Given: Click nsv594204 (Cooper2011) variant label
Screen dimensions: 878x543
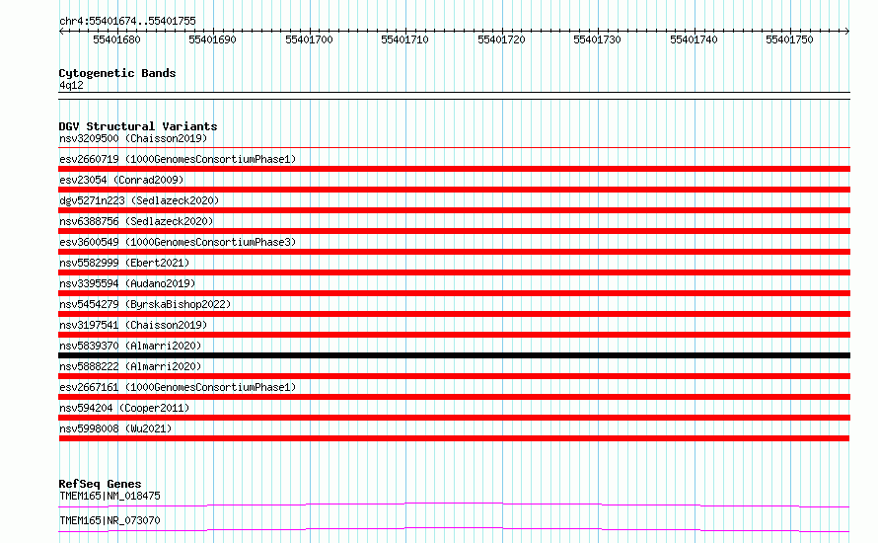Looking at the screenshot, I should [124, 408].
